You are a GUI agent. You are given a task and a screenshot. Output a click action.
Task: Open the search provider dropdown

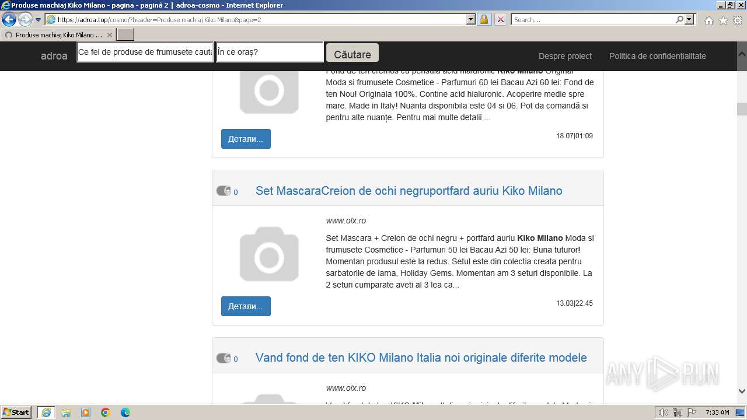pos(689,19)
